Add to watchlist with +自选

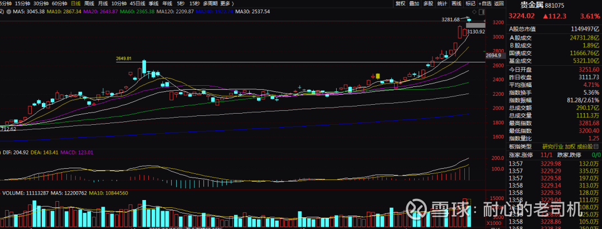(485, 3)
